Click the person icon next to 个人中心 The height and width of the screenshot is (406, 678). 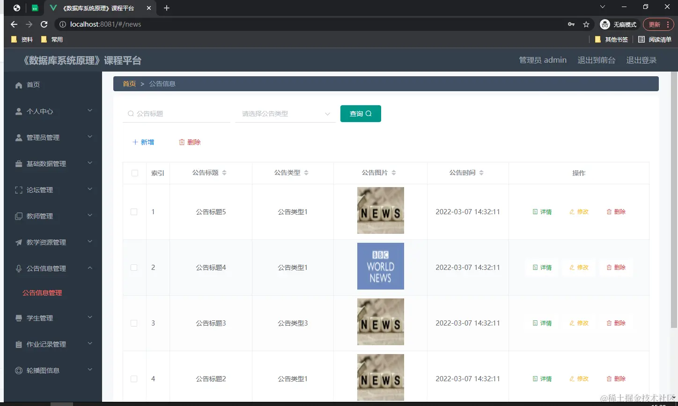19,111
